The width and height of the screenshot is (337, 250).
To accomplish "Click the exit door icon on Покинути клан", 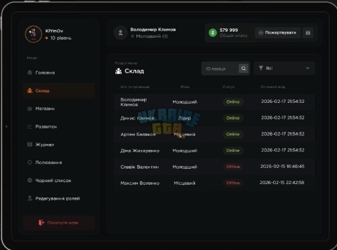I will tap(41, 222).
